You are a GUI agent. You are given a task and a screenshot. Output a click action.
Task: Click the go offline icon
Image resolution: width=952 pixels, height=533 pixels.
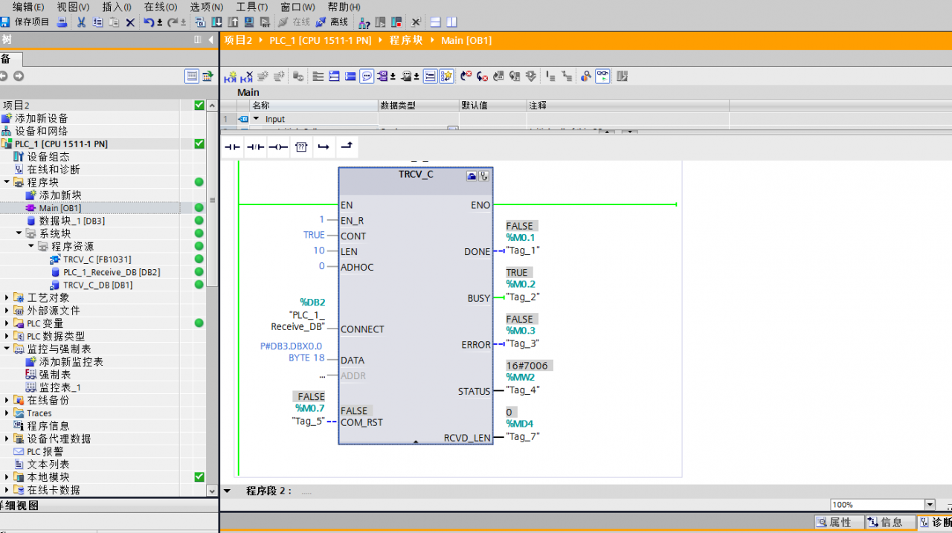pos(321,22)
